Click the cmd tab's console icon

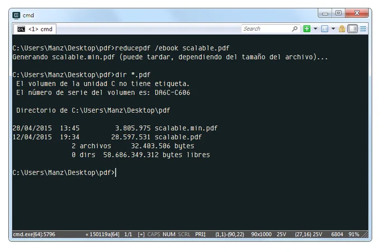click(x=21, y=29)
